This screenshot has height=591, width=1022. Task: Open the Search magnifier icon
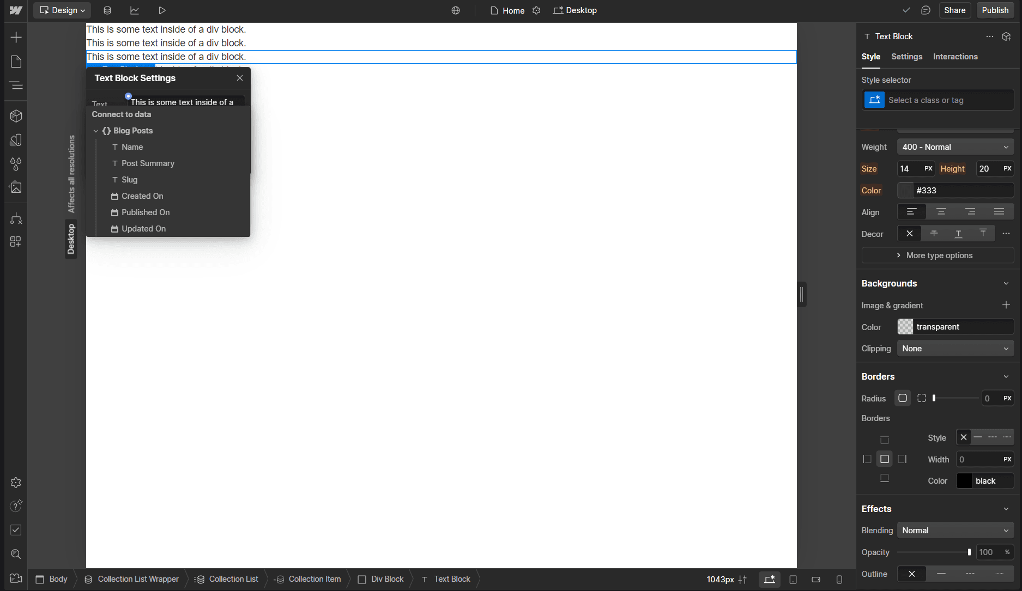coord(16,554)
